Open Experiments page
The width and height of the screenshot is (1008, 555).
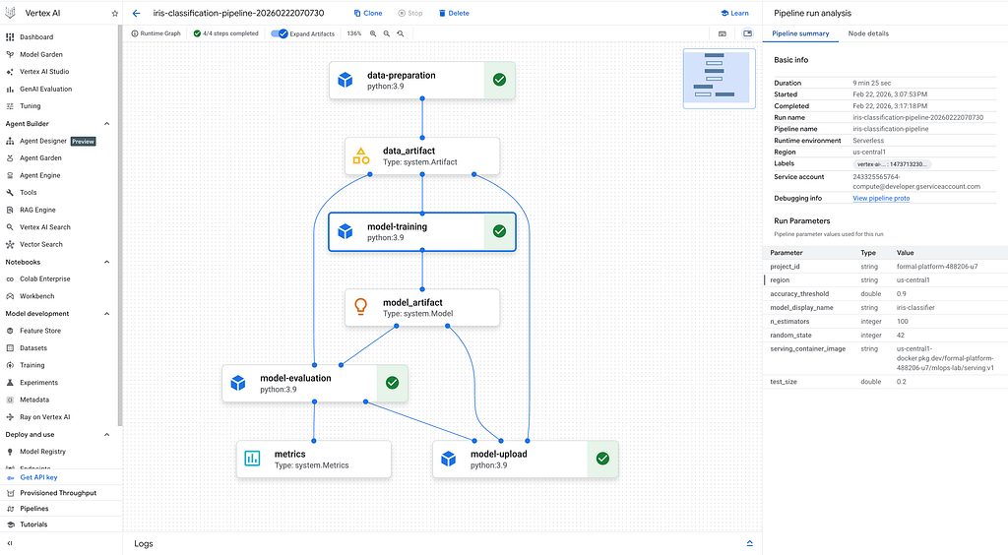coord(38,383)
